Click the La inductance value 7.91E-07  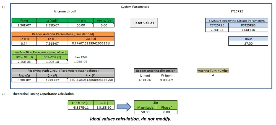coord(52,43)
